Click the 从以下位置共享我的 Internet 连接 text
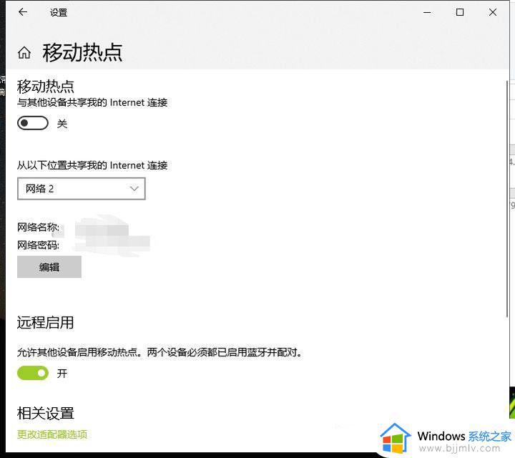515x458 pixels. (x=92, y=165)
